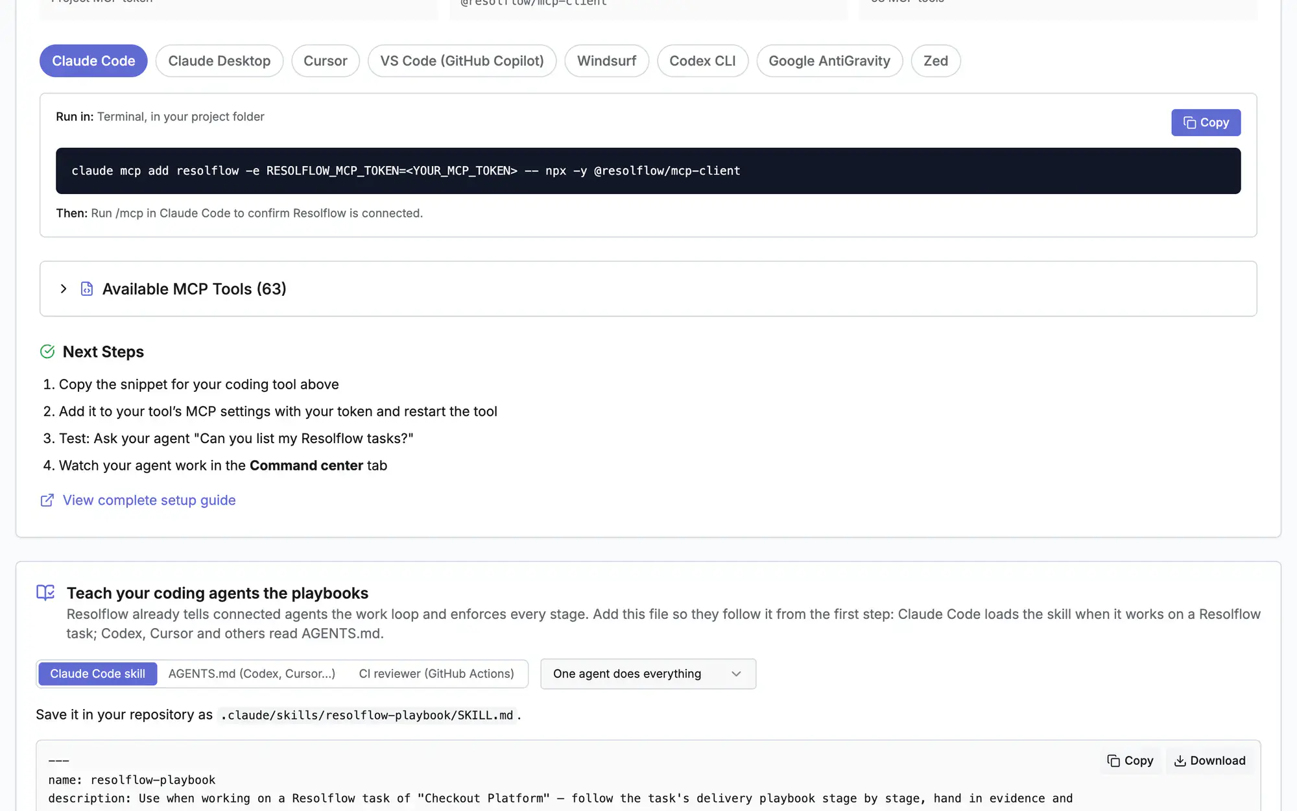
Task: Switch to Google AntiGravity tab
Action: [829, 61]
